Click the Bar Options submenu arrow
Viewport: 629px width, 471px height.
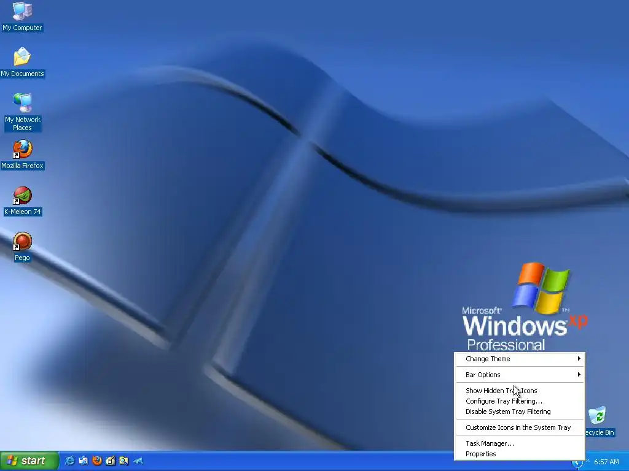pyautogui.click(x=579, y=375)
